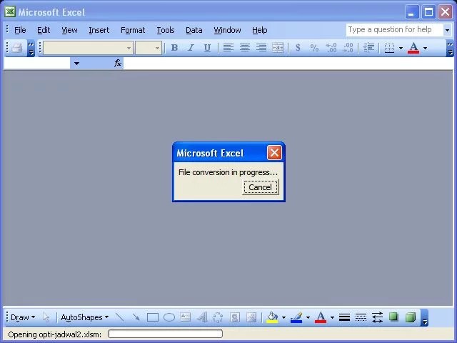Close the File conversion dialog
Viewport: 457px width, 343px height.
coord(274,152)
